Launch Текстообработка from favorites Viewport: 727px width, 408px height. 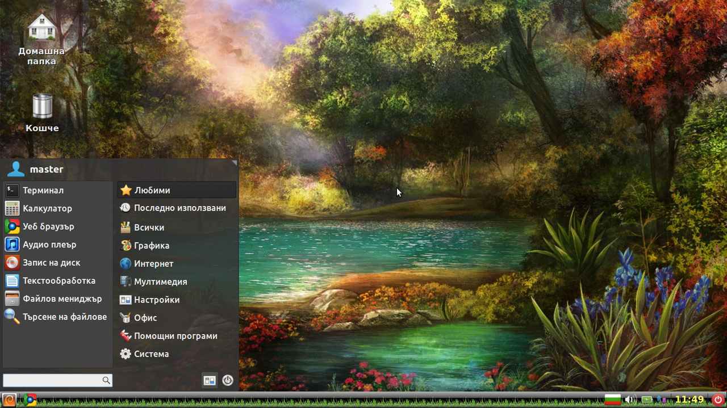point(57,281)
